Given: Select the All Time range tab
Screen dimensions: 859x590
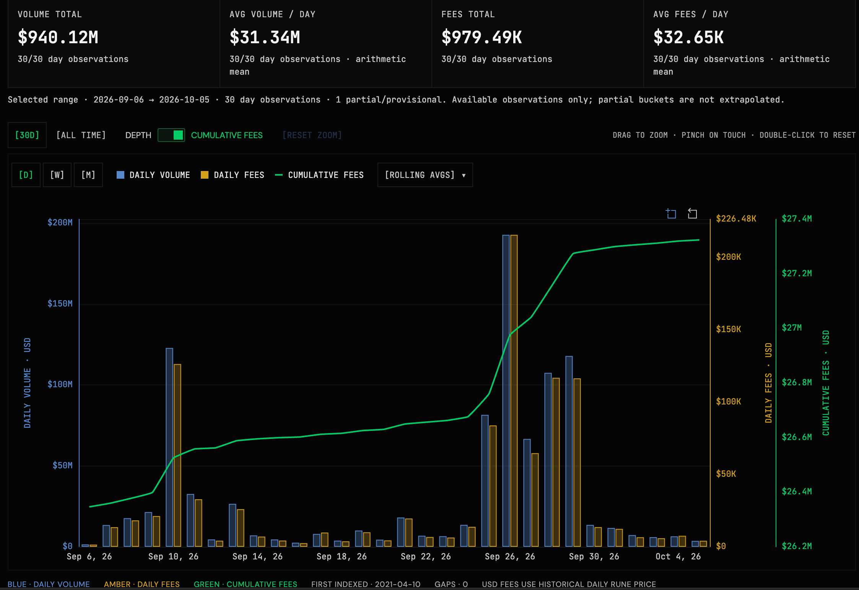Looking at the screenshot, I should coord(81,135).
